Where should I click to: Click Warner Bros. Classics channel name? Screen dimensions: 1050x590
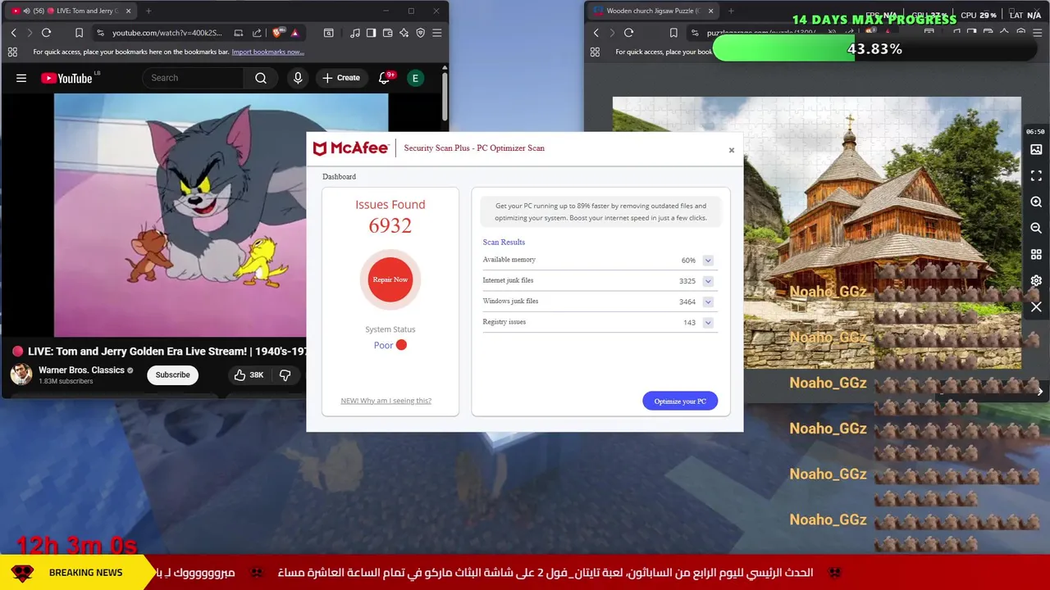coord(81,370)
